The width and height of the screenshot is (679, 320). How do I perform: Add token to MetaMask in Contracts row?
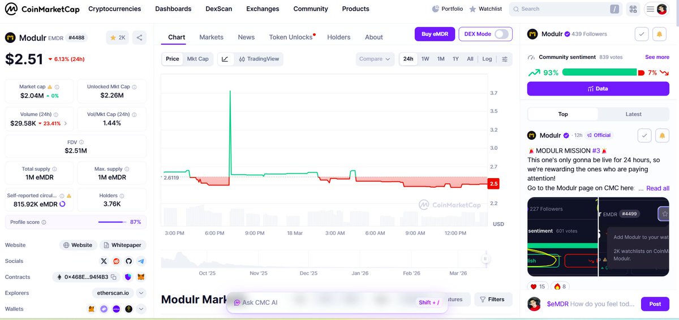pos(141,277)
